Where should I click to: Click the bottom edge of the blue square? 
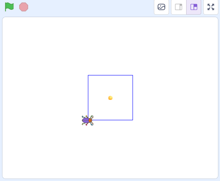pyautogui.click(x=112, y=120)
